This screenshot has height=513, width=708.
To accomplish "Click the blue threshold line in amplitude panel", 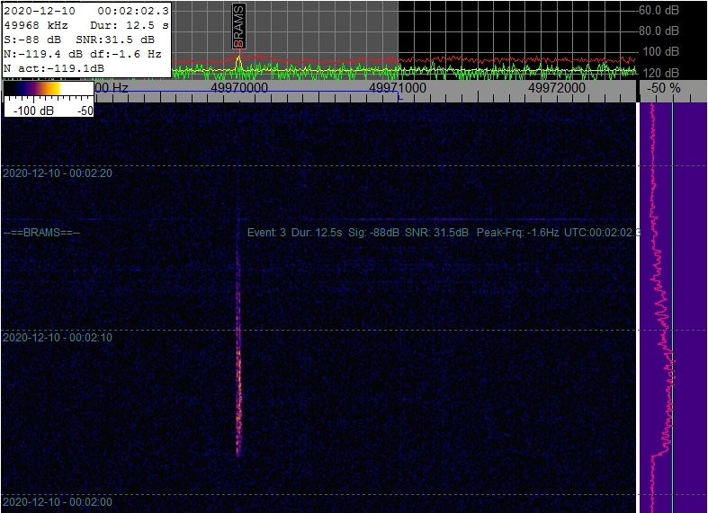I will click(673, 308).
